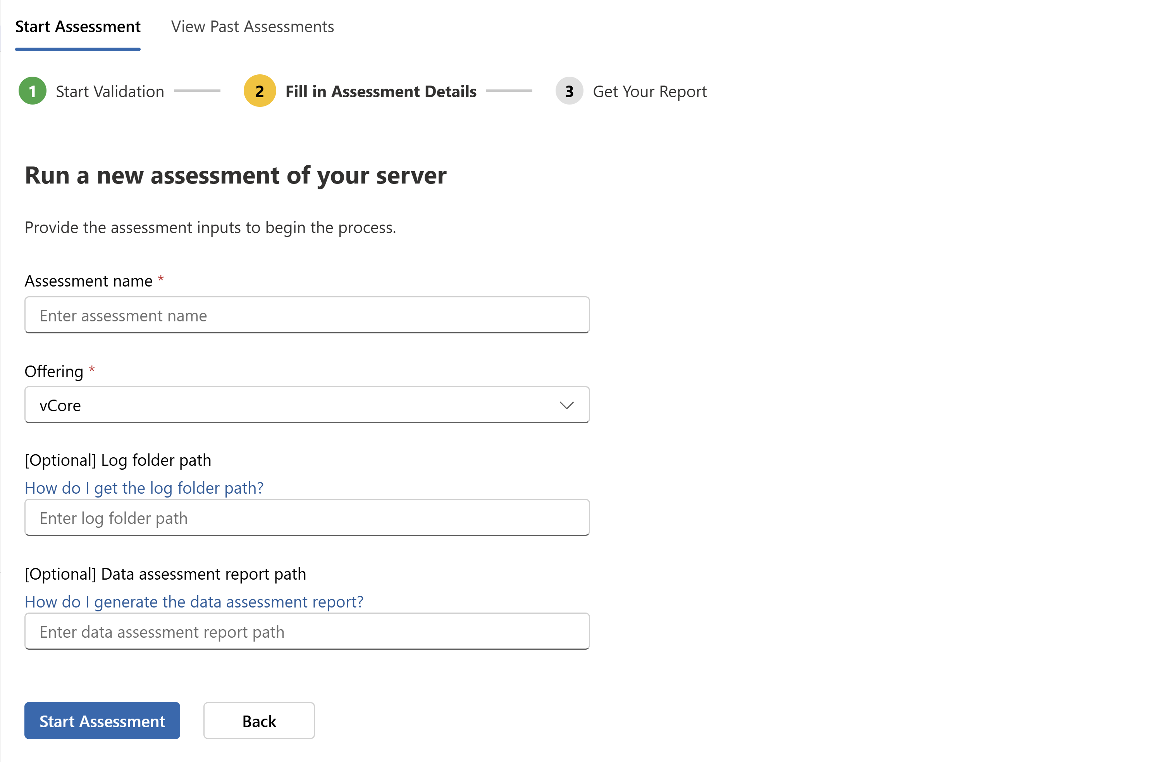Select the Start Assessment tab
Image resolution: width=1160 pixels, height=762 pixels.
pyautogui.click(x=78, y=27)
